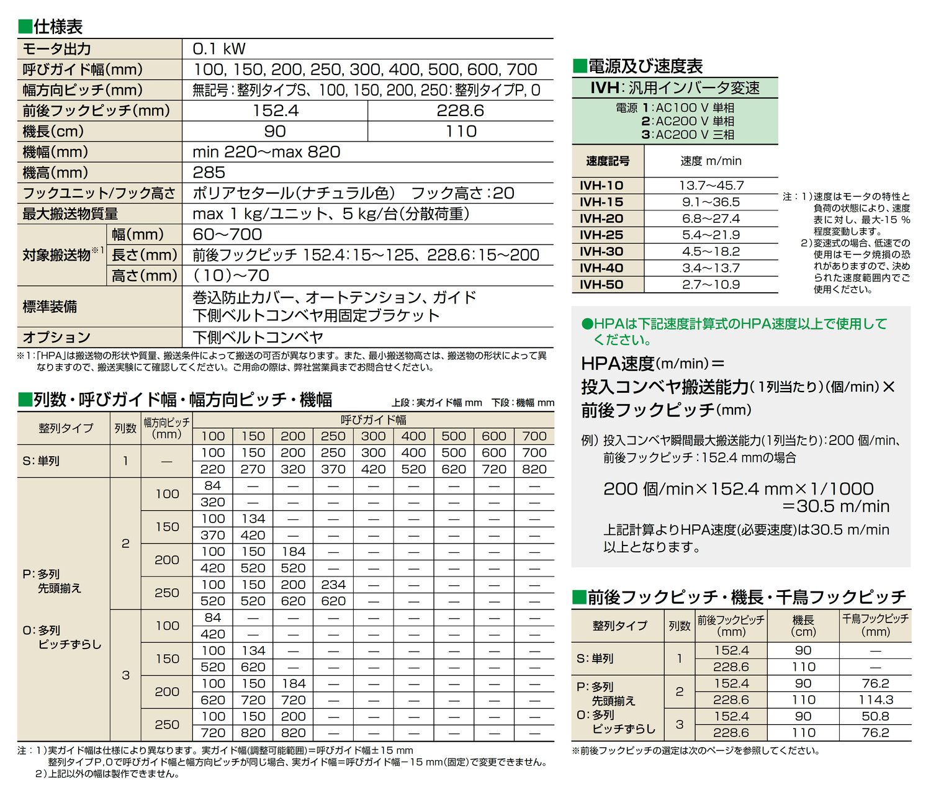Click the P:多列 先頭揃え label in guide-width table
931x803 pixels.
point(52,581)
